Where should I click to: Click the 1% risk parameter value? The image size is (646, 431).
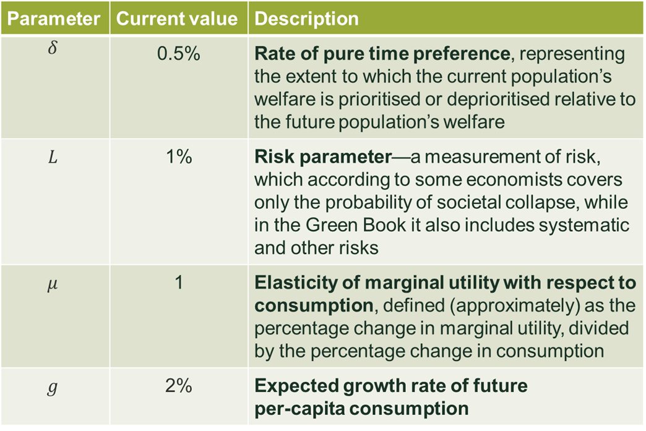179,156
